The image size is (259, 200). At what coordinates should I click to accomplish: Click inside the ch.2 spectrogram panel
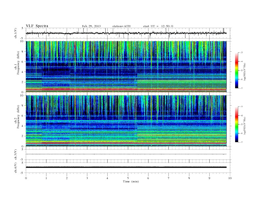(x=126, y=121)
